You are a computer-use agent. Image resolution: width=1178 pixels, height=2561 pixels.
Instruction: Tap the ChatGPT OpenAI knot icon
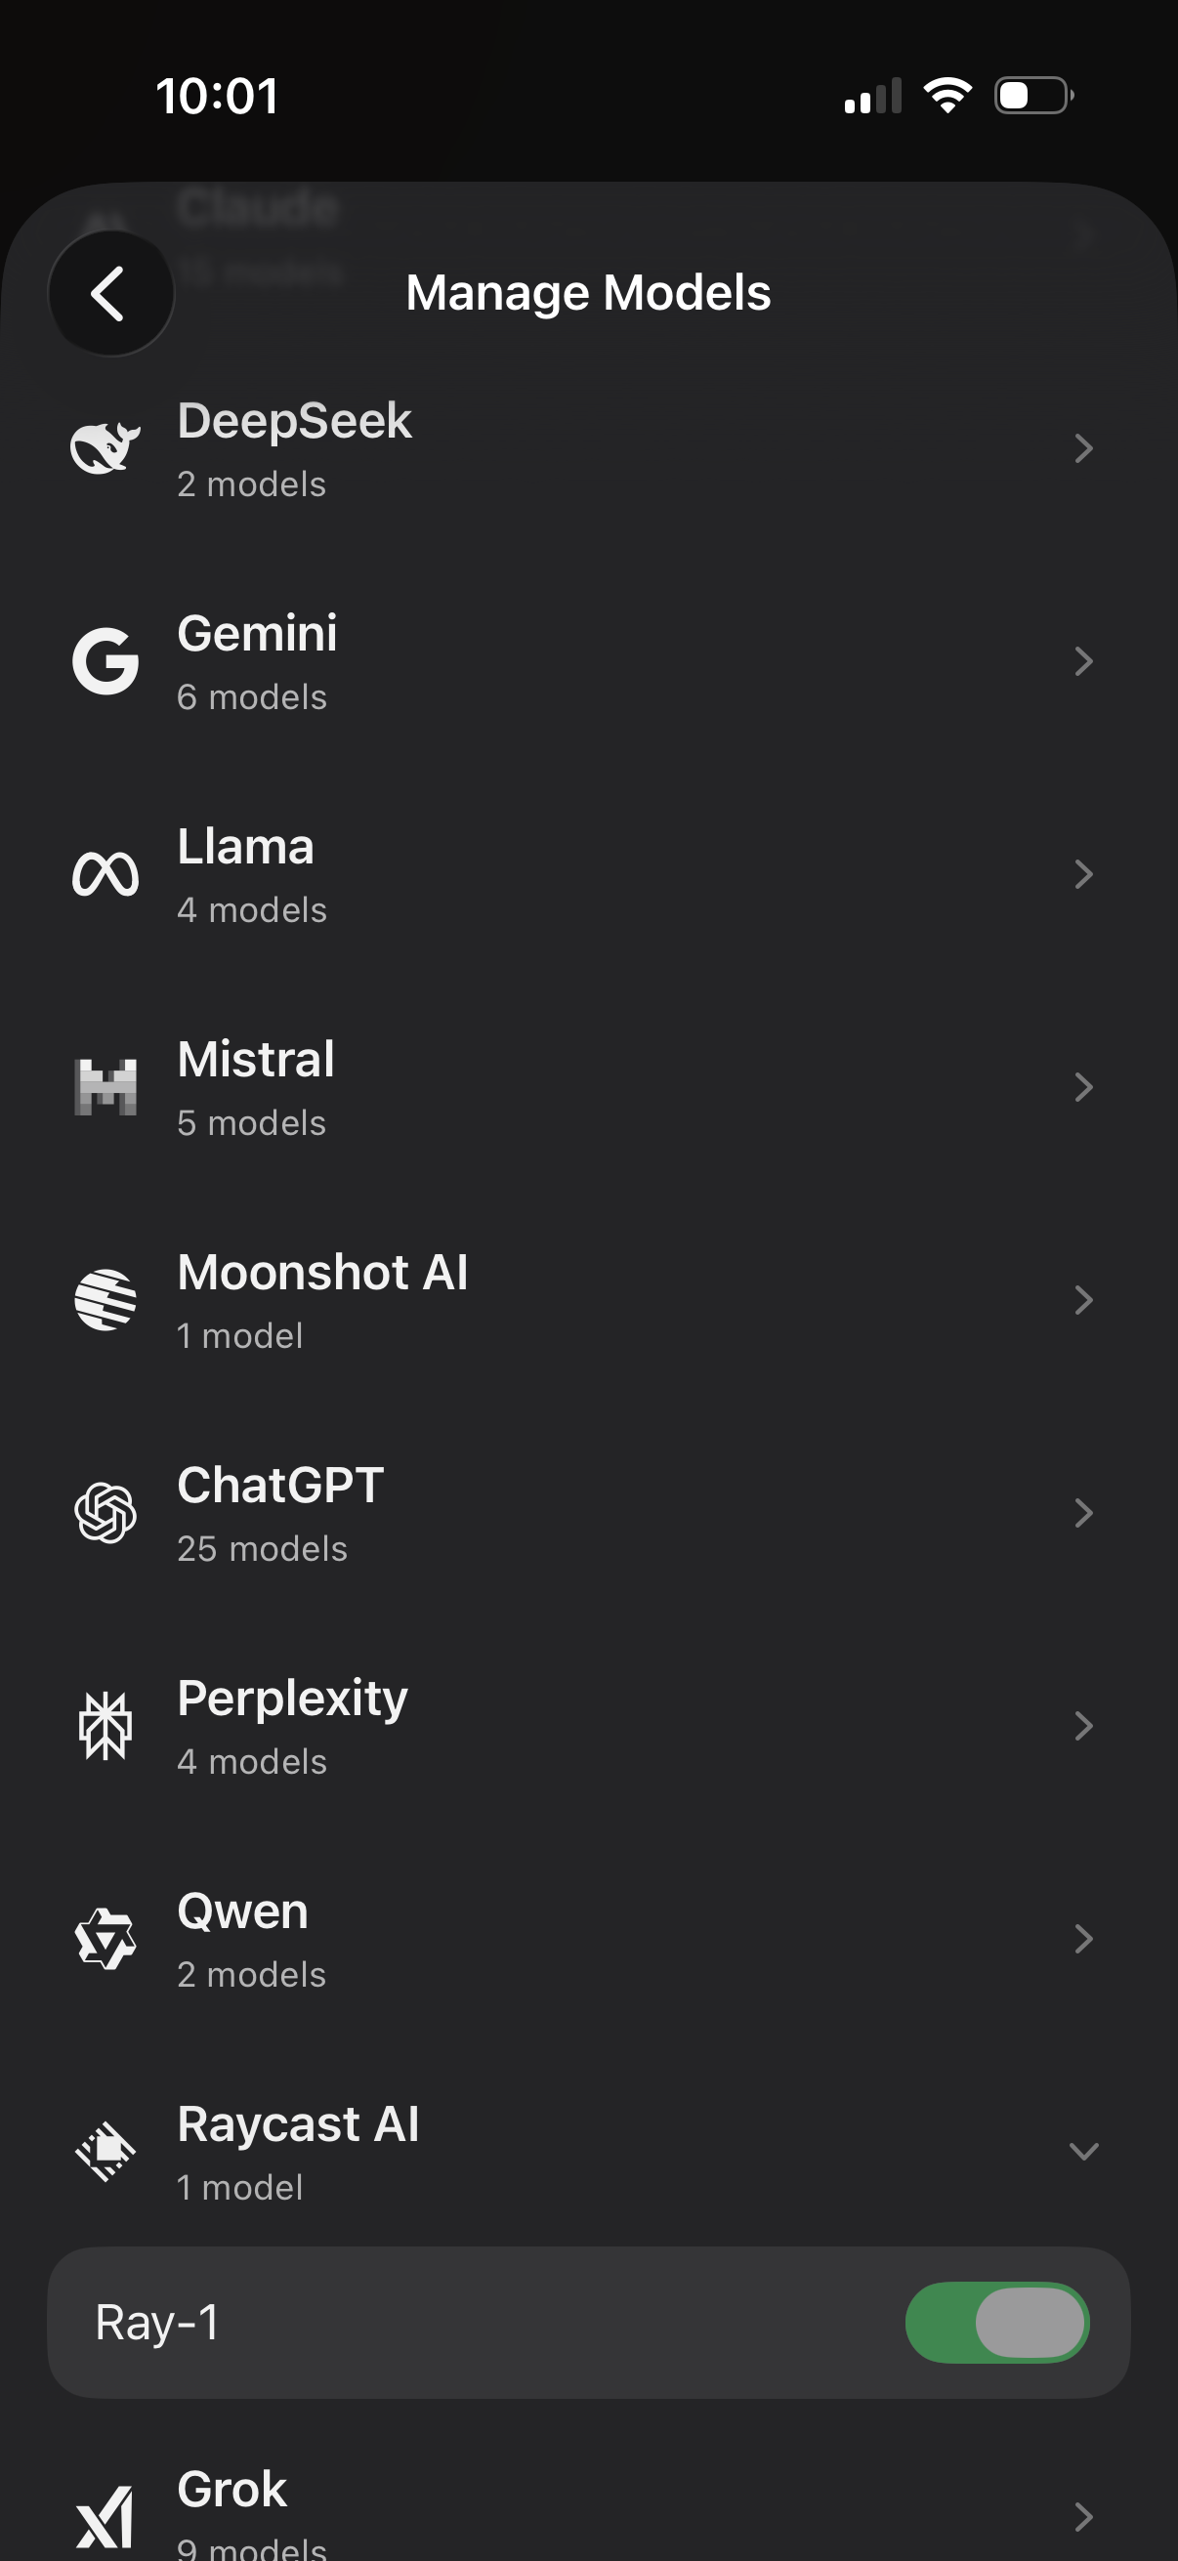(105, 1512)
